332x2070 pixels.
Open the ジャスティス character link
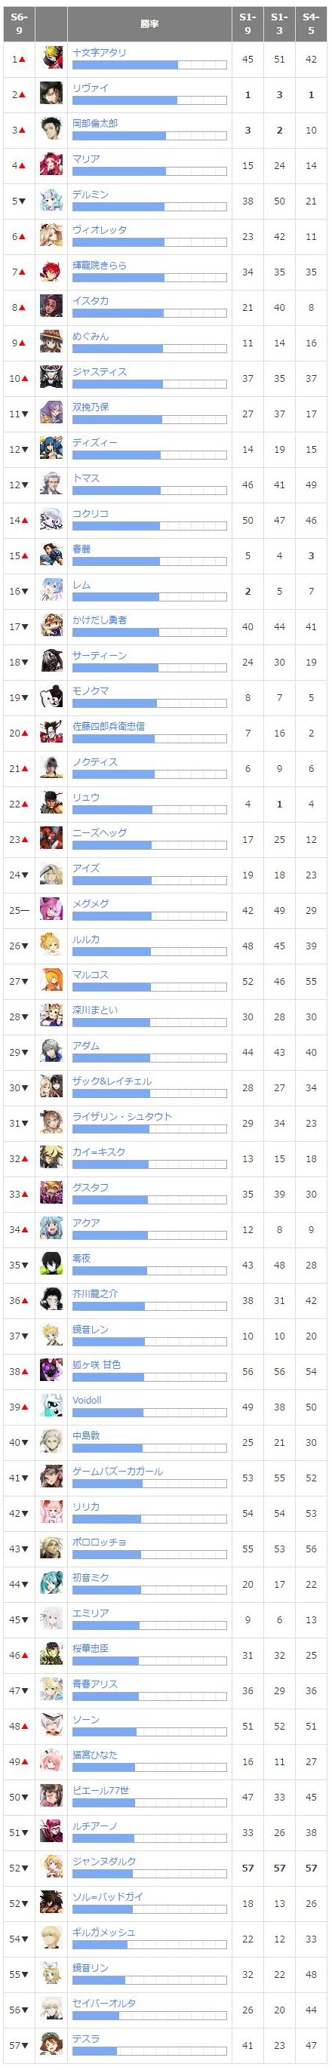[100, 372]
